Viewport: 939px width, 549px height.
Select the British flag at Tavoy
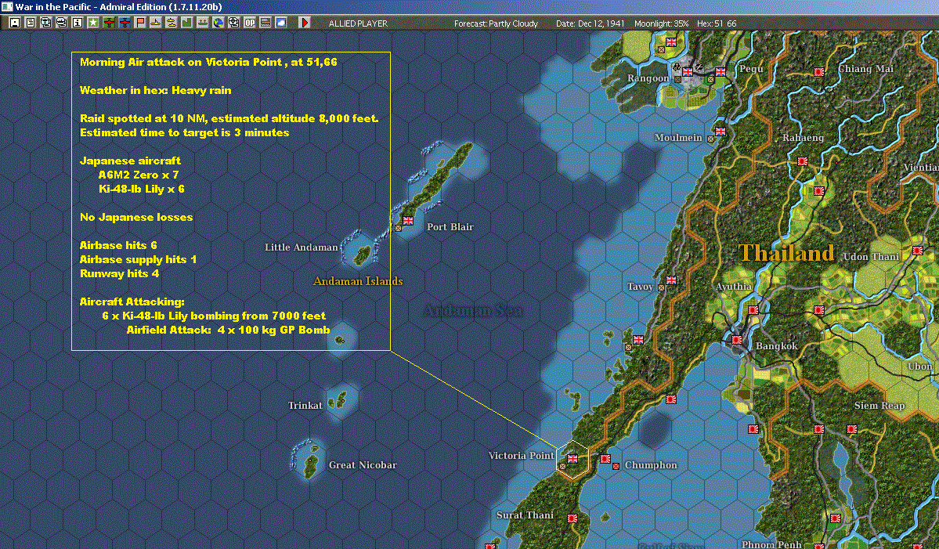[x=671, y=280]
